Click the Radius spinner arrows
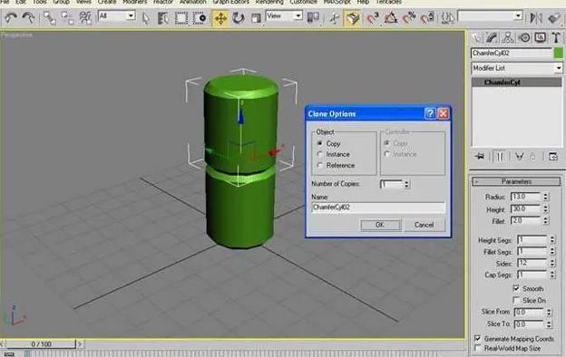Image resolution: width=566 pixels, height=357 pixels. [x=545, y=197]
